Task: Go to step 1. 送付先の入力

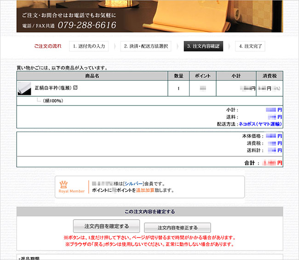Action: tap(90, 46)
